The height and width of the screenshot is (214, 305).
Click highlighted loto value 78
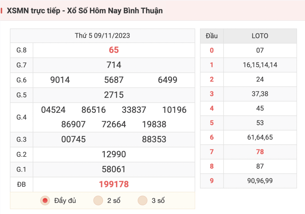(x=260, y=152)
